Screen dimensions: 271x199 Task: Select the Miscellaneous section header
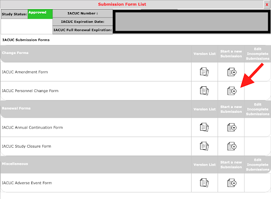(x=15, y=164)
